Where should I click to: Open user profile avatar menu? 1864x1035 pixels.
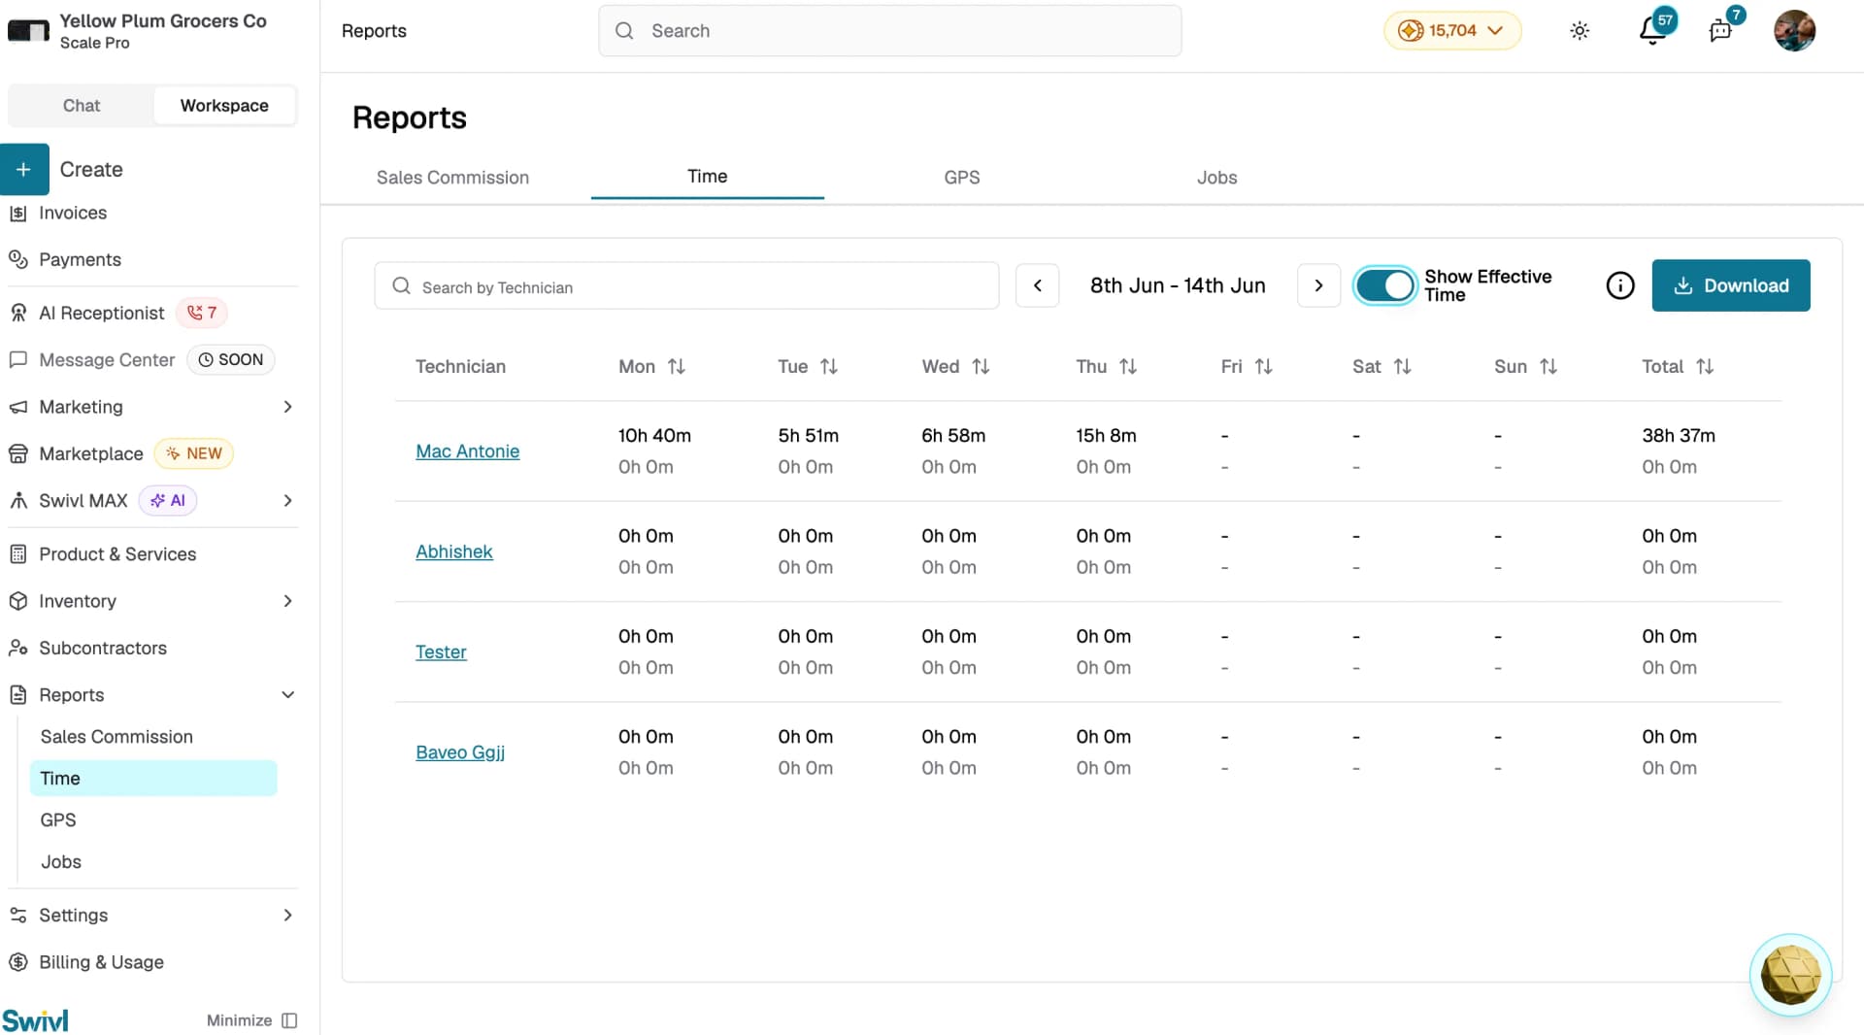(x=1794, y=30)
